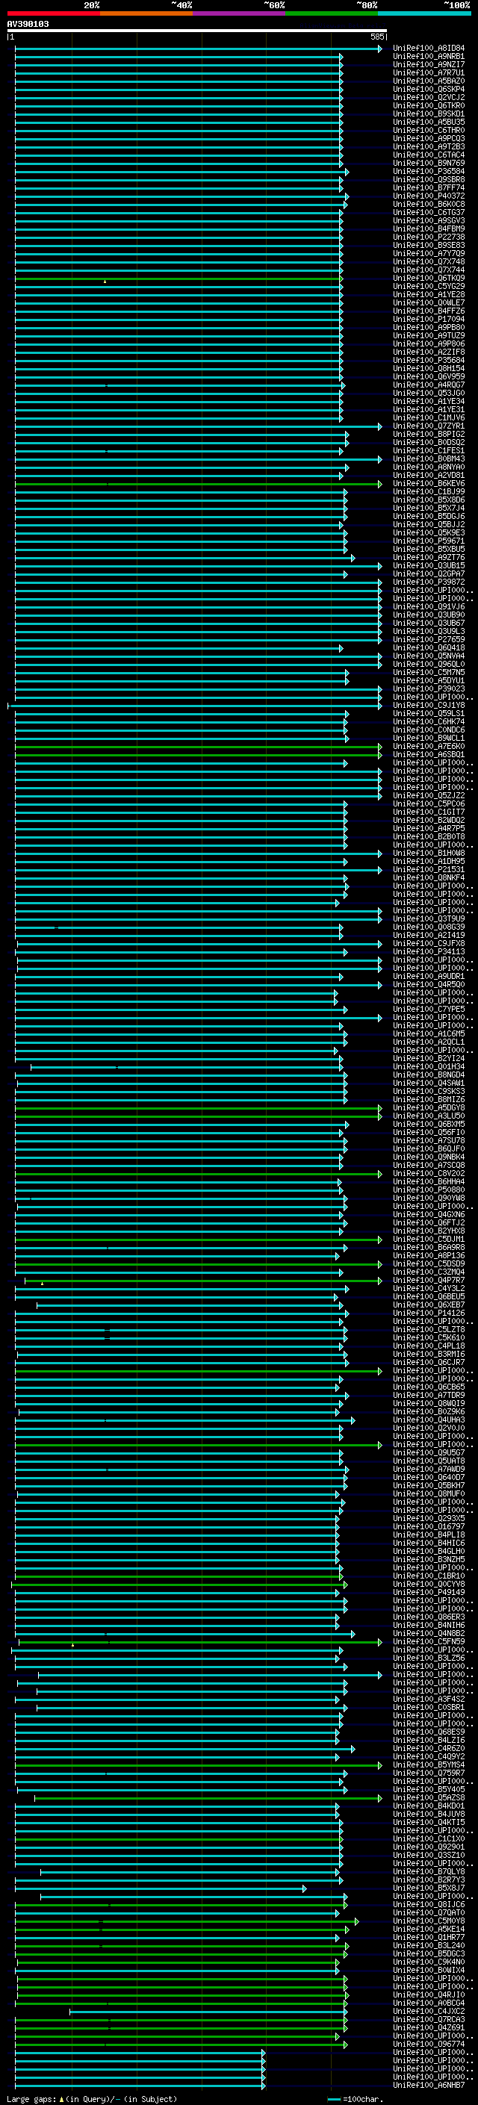Select UniRef100_Q6Q418 entry label

(x=428, y=648)
